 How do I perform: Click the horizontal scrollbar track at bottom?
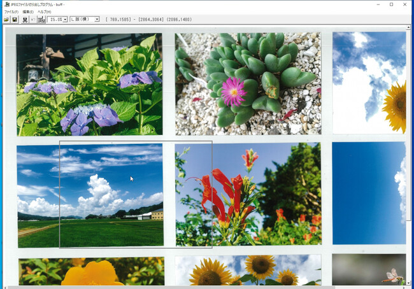click(x=206, y=287)
